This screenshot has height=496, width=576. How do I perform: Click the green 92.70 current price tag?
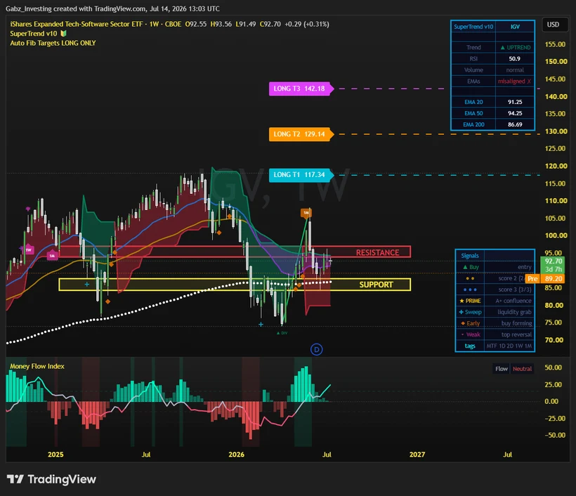click(x=554, y=261)
